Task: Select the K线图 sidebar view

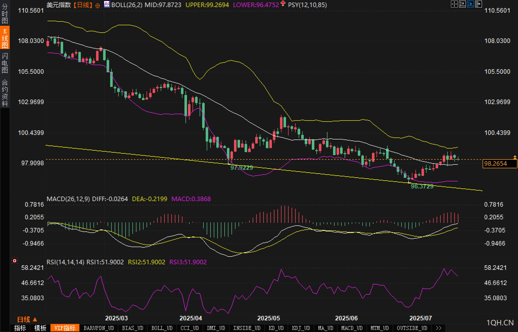Action: pos(5,38)
